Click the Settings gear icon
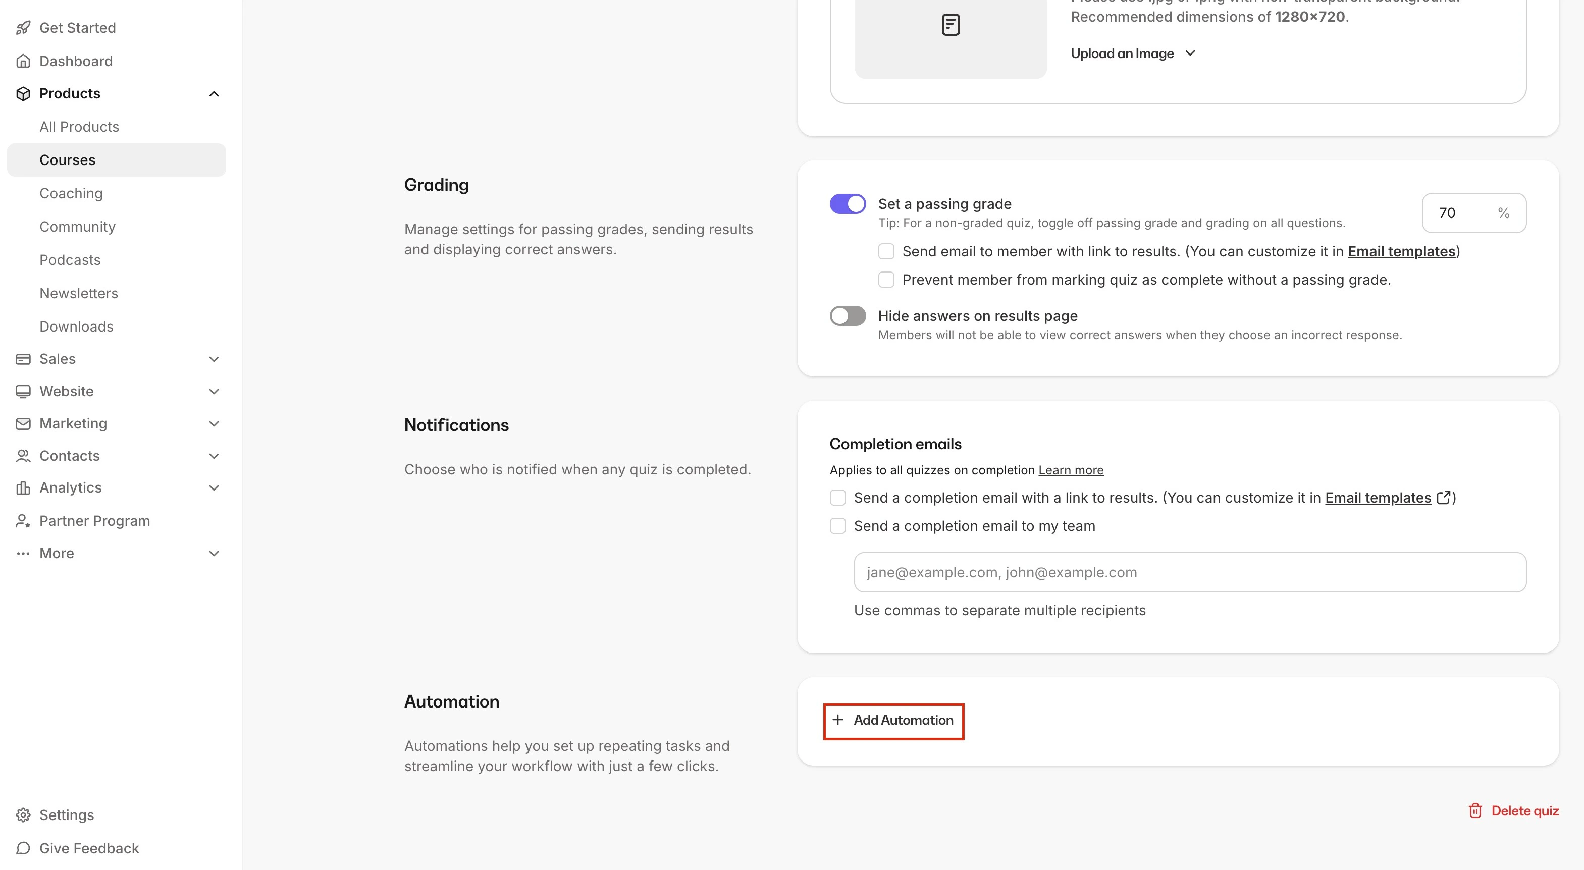Viewport: 1584px width, 870px height. point(23,814)
